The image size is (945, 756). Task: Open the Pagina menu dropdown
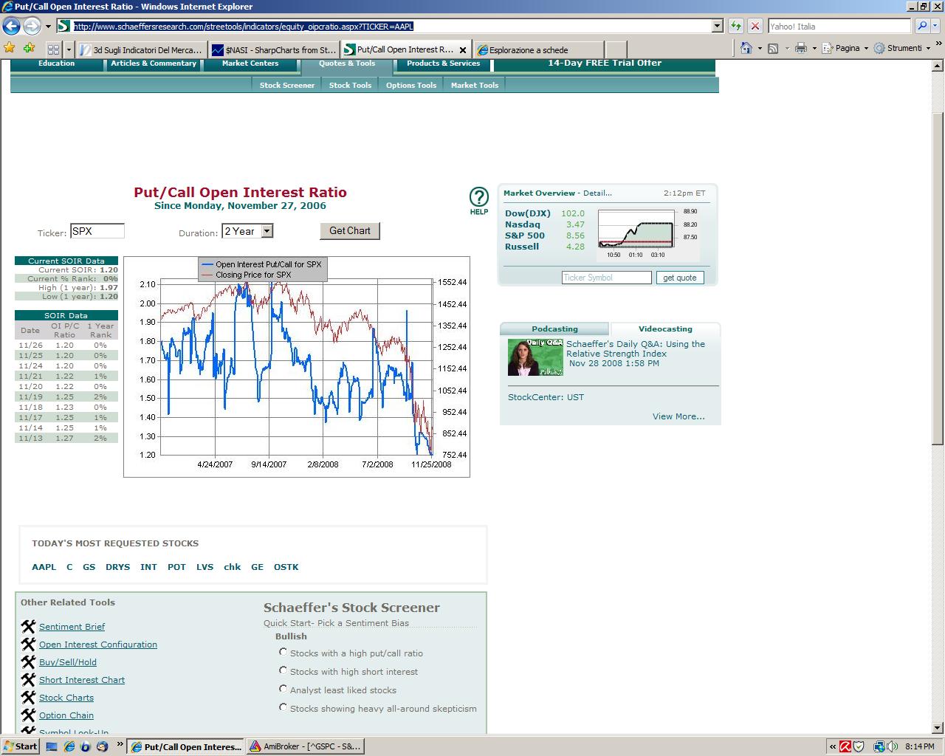(x=846, y=48)
